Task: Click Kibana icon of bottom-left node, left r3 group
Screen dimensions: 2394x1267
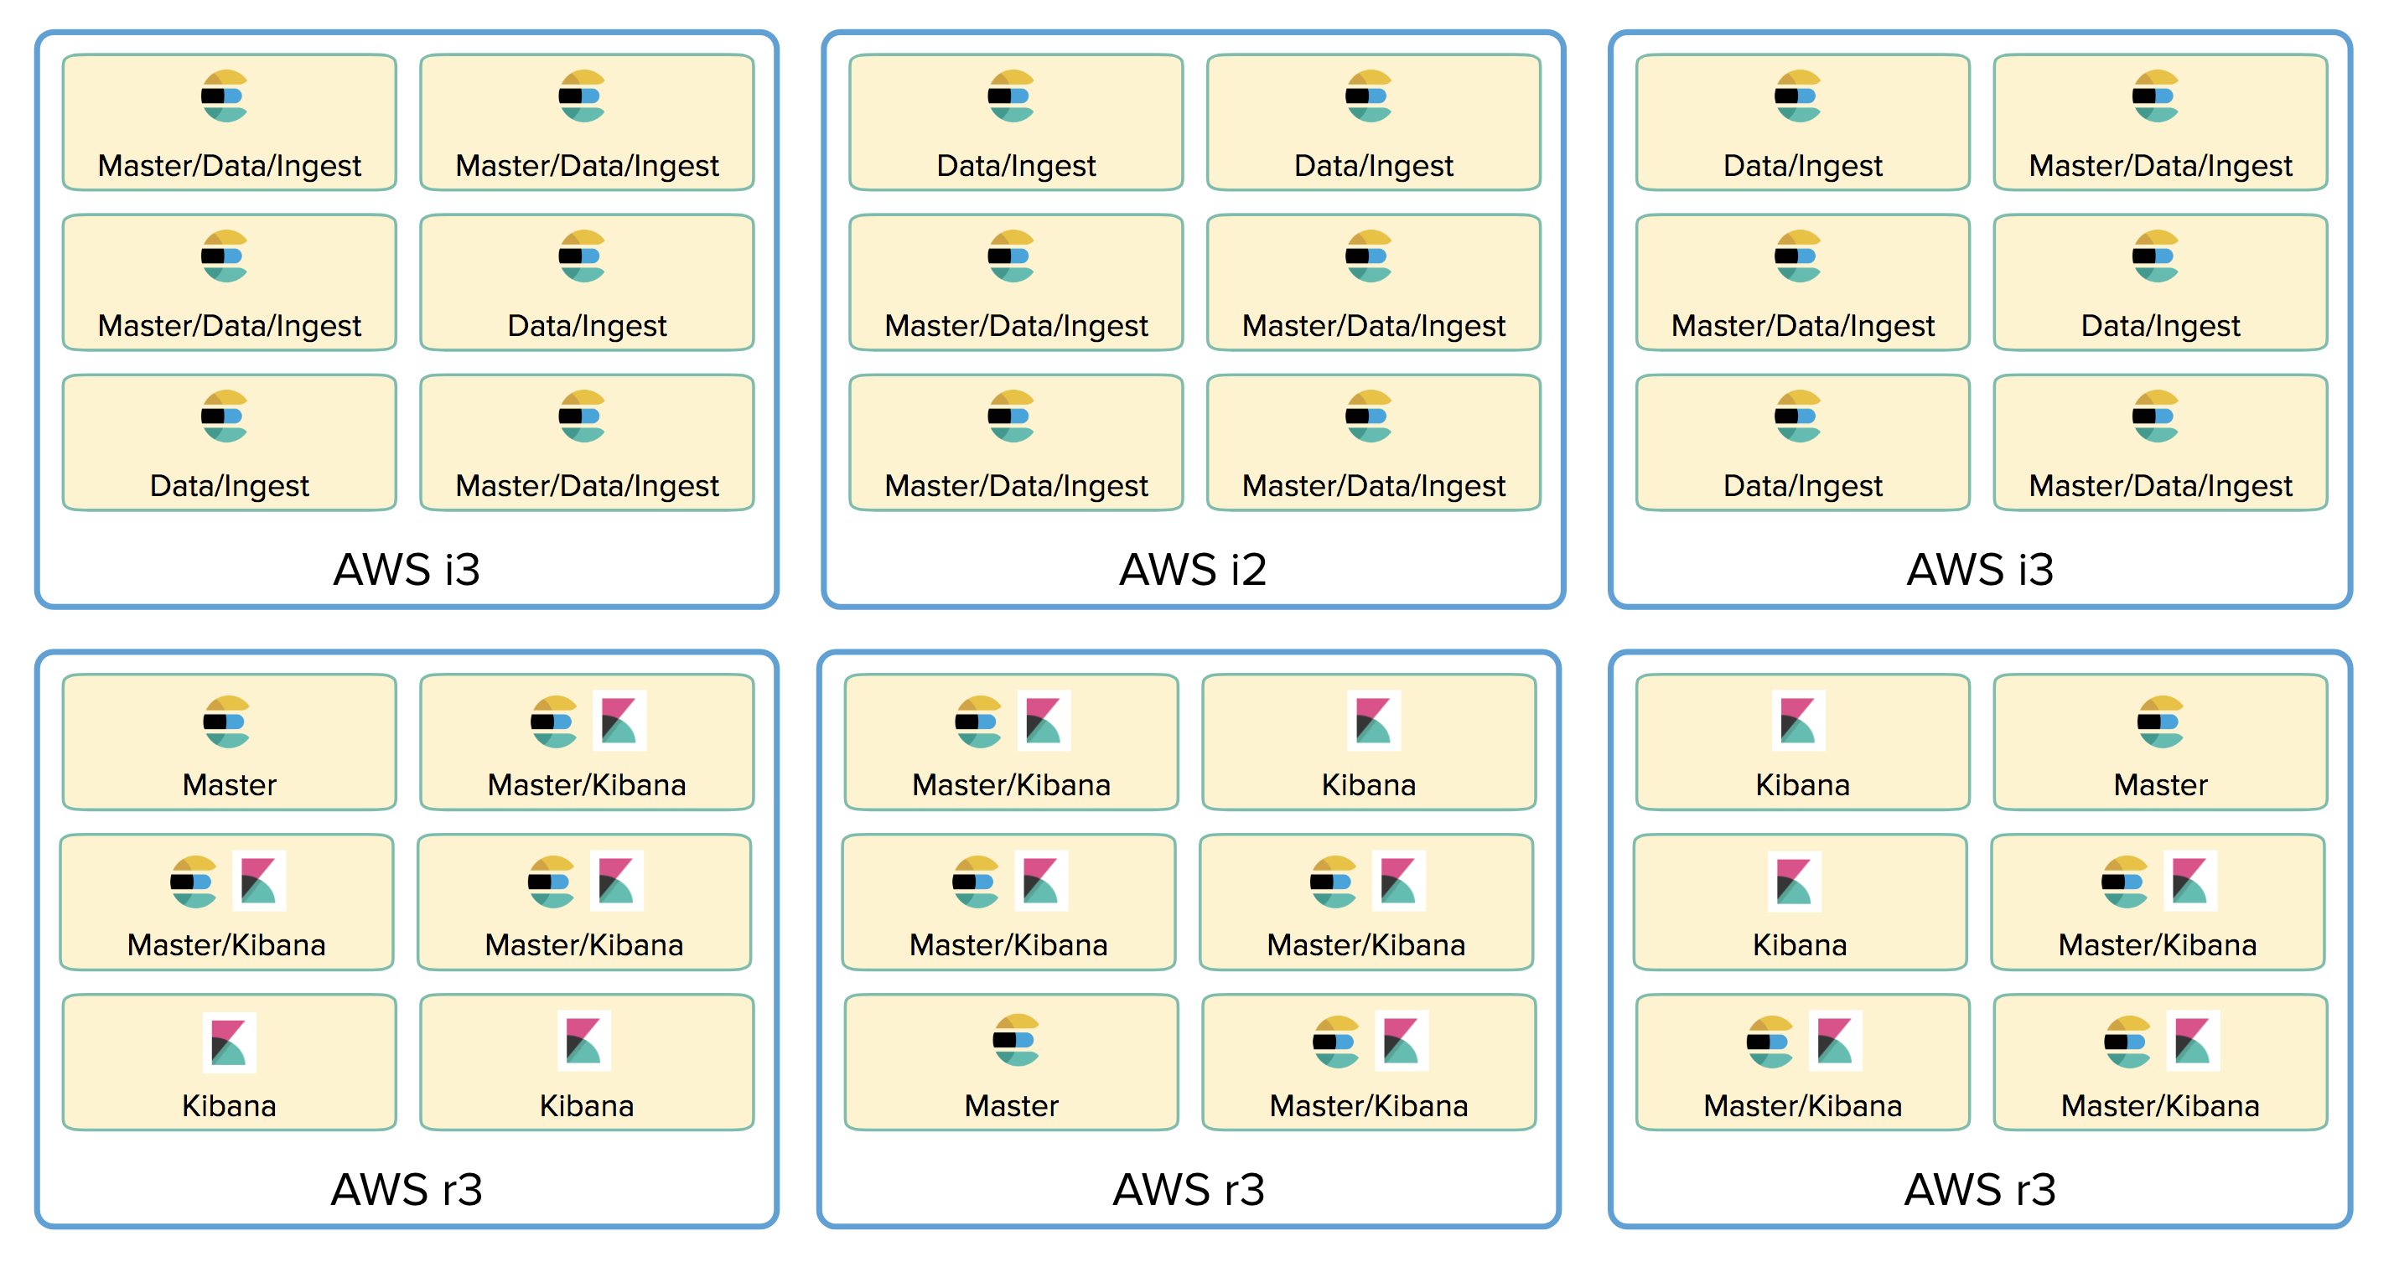Action: 230,1042
